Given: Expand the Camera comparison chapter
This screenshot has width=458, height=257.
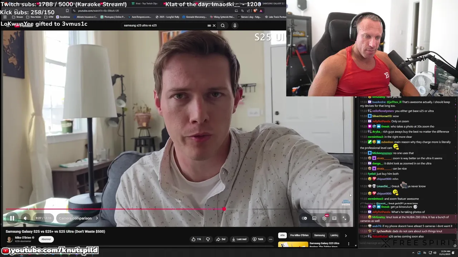Looking at the screenshot, I should 78,218.
